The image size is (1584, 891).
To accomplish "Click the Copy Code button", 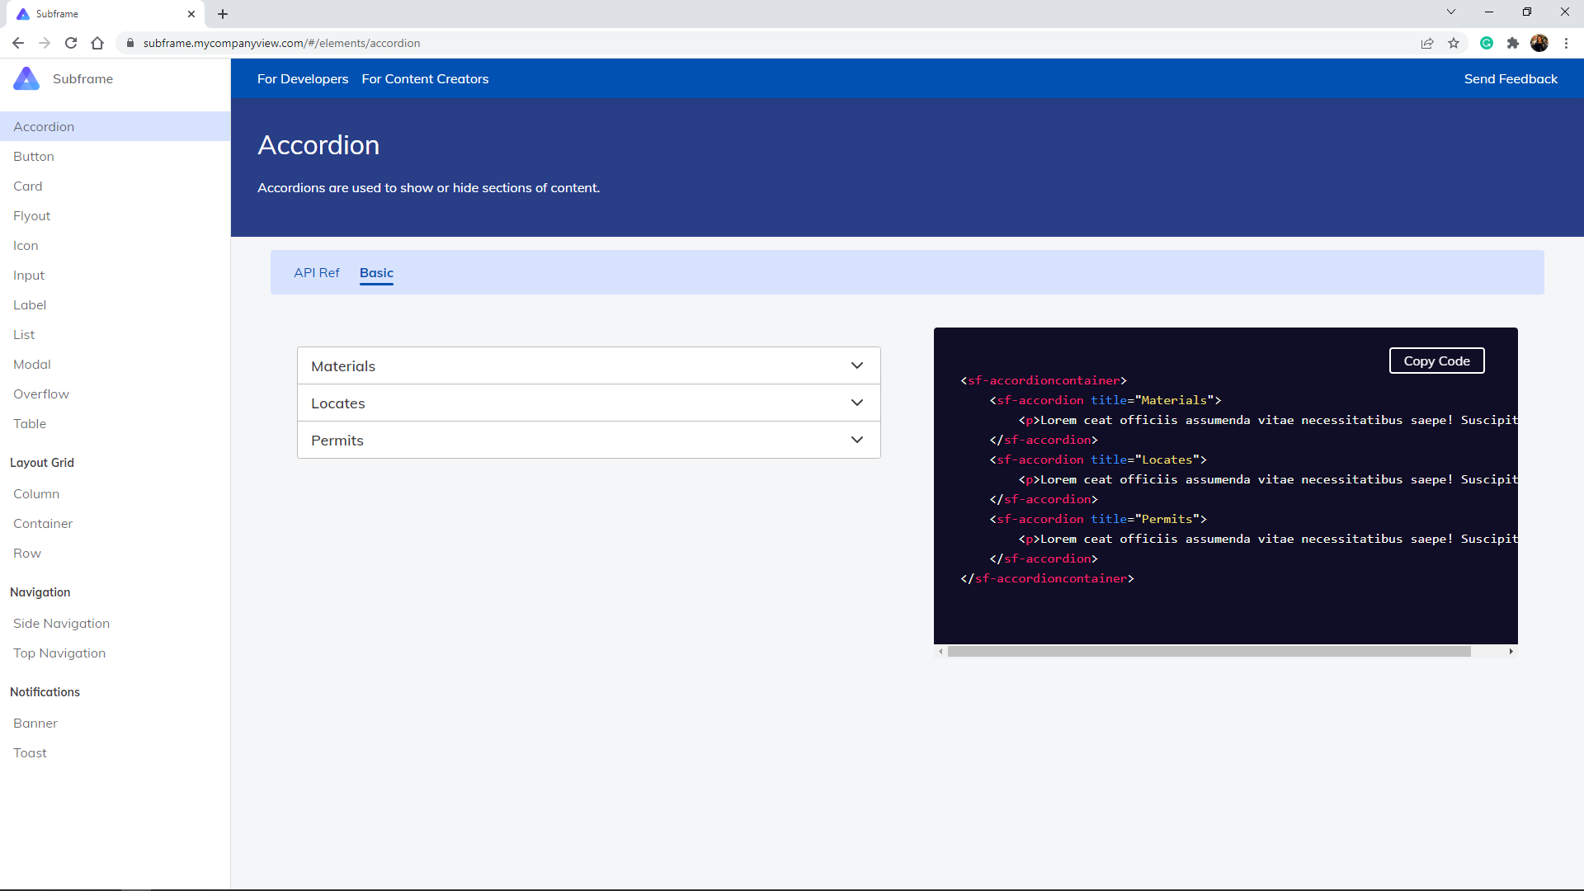I will (x=1437, y=361).
